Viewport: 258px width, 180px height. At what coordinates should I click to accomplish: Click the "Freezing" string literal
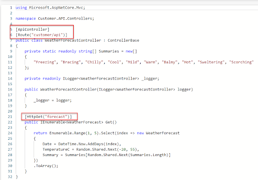pos(45,62)
